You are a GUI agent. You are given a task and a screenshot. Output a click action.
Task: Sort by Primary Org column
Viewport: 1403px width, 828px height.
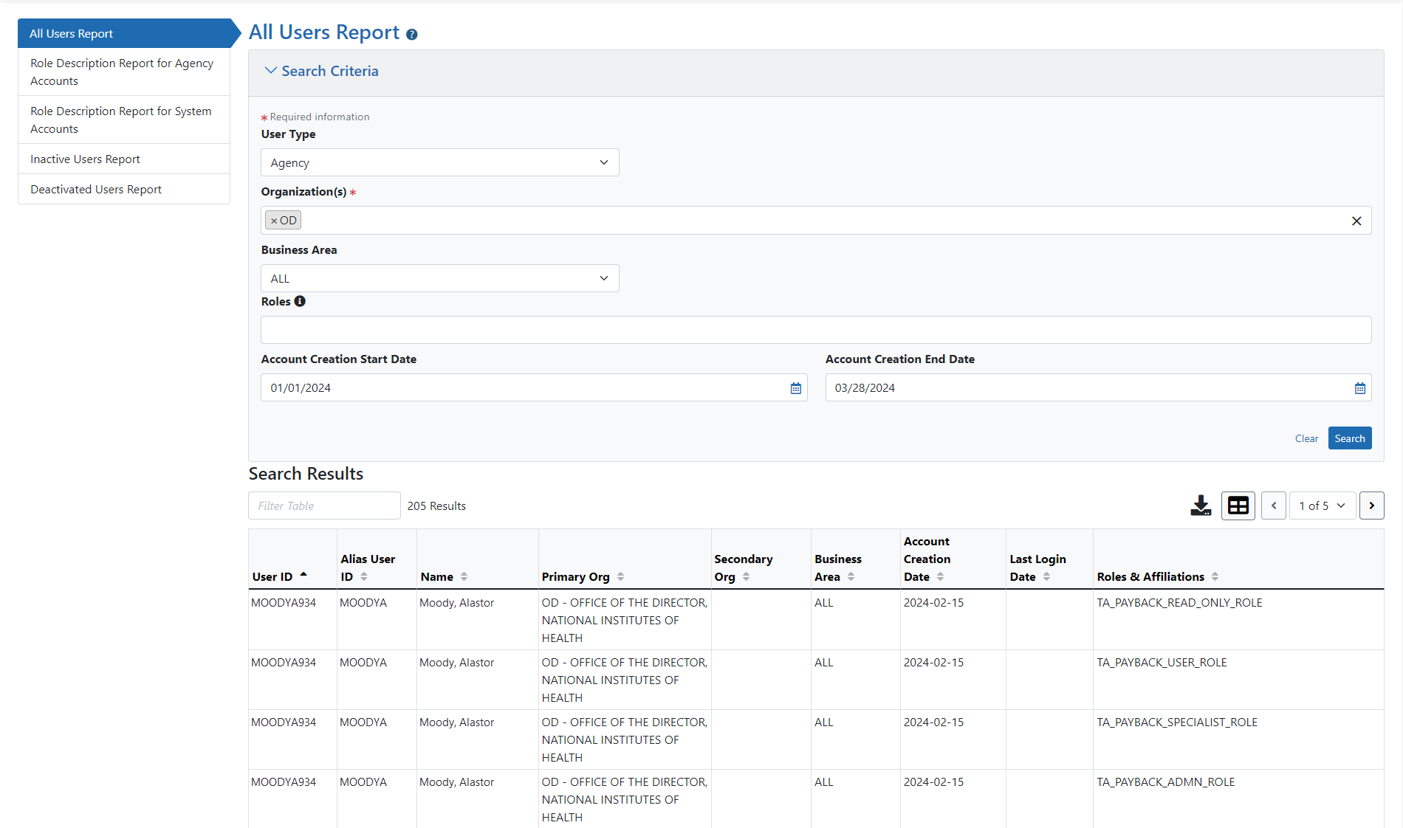coord(620,577)
